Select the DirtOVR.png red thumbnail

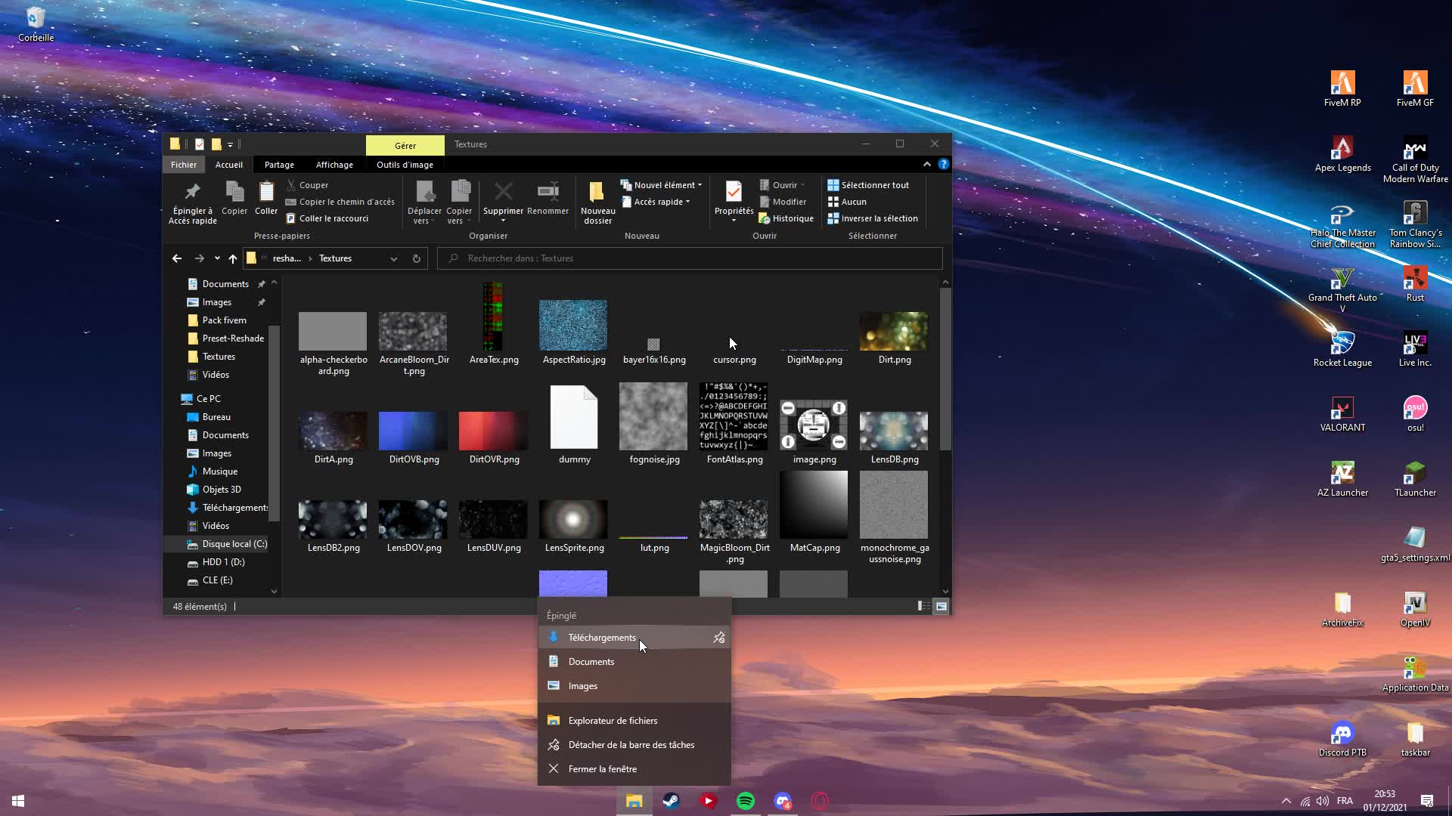493,431
